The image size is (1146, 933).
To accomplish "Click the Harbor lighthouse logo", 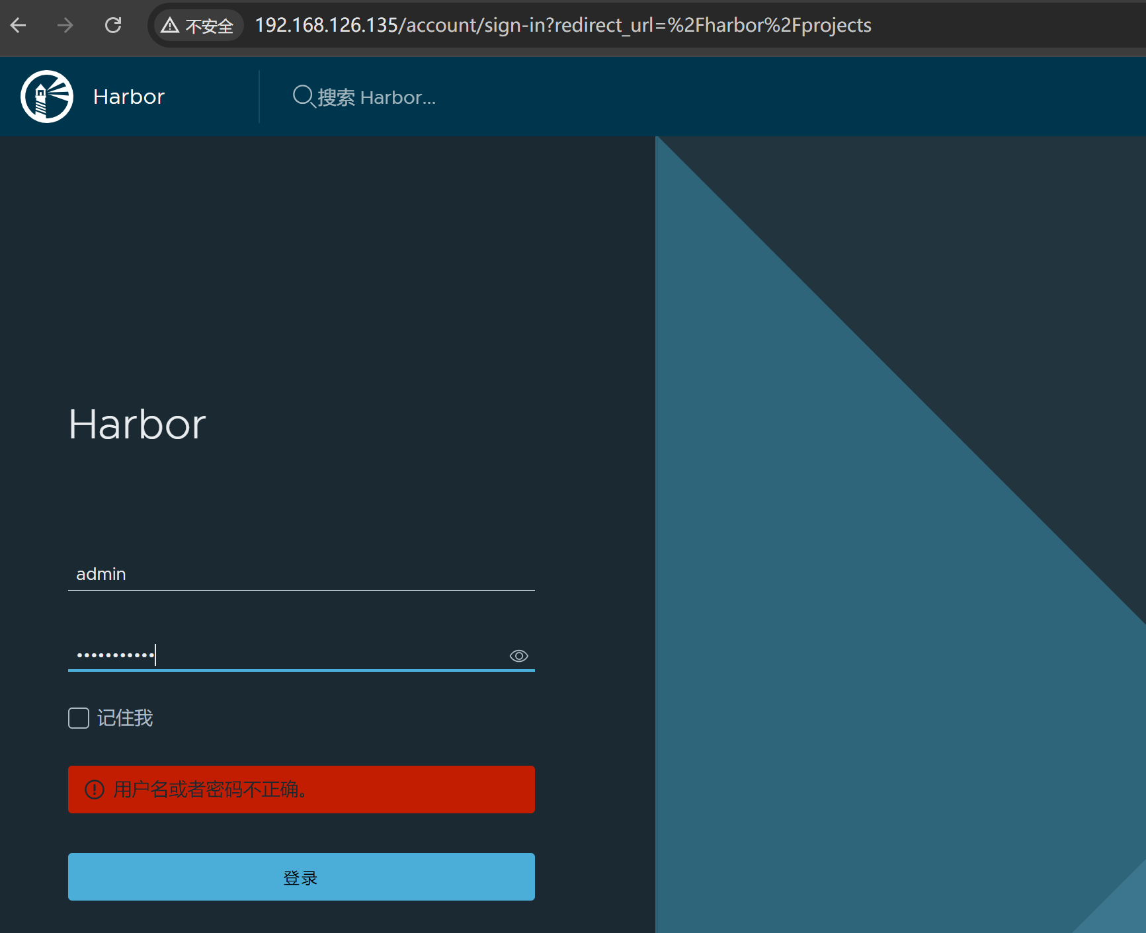I will pos(46,97).
